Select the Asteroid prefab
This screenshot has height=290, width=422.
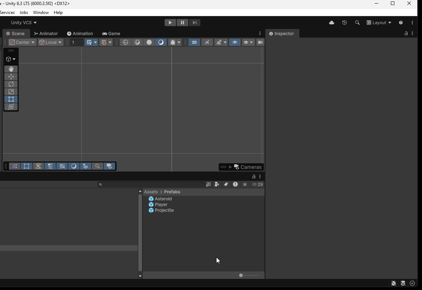[160, 199]
